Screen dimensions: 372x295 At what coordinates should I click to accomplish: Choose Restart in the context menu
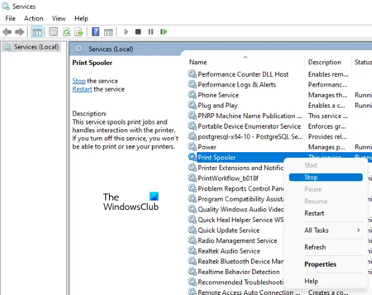314,213
